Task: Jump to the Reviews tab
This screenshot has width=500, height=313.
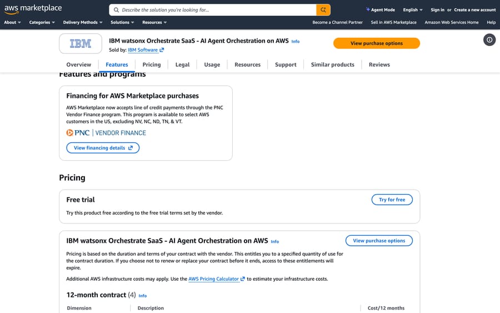Action: click(x=379, y=64)
